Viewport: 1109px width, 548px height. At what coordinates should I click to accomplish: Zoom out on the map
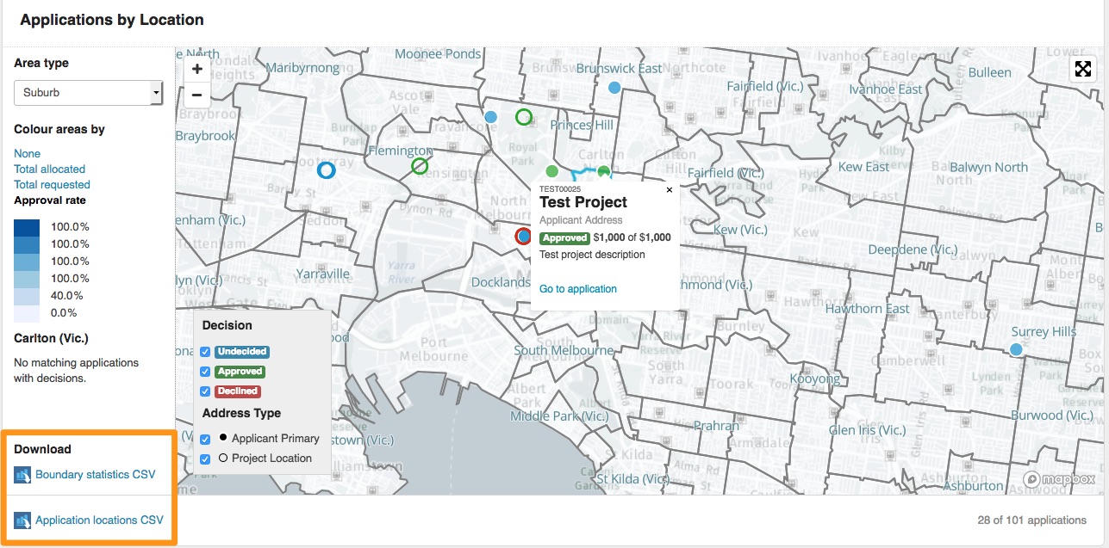click(197, 95)
